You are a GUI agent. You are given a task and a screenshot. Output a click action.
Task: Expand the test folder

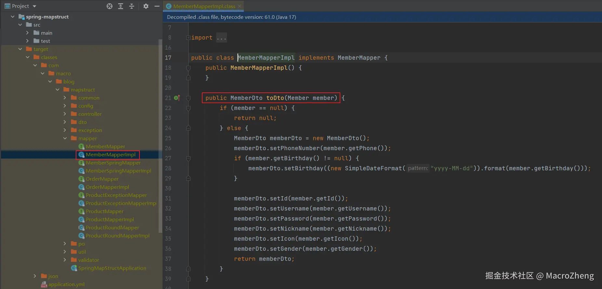[28, 41]
